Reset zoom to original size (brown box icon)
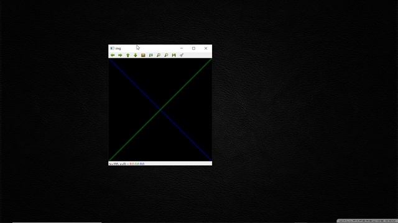This screenshot has width=398, height=223. [143, 55]
